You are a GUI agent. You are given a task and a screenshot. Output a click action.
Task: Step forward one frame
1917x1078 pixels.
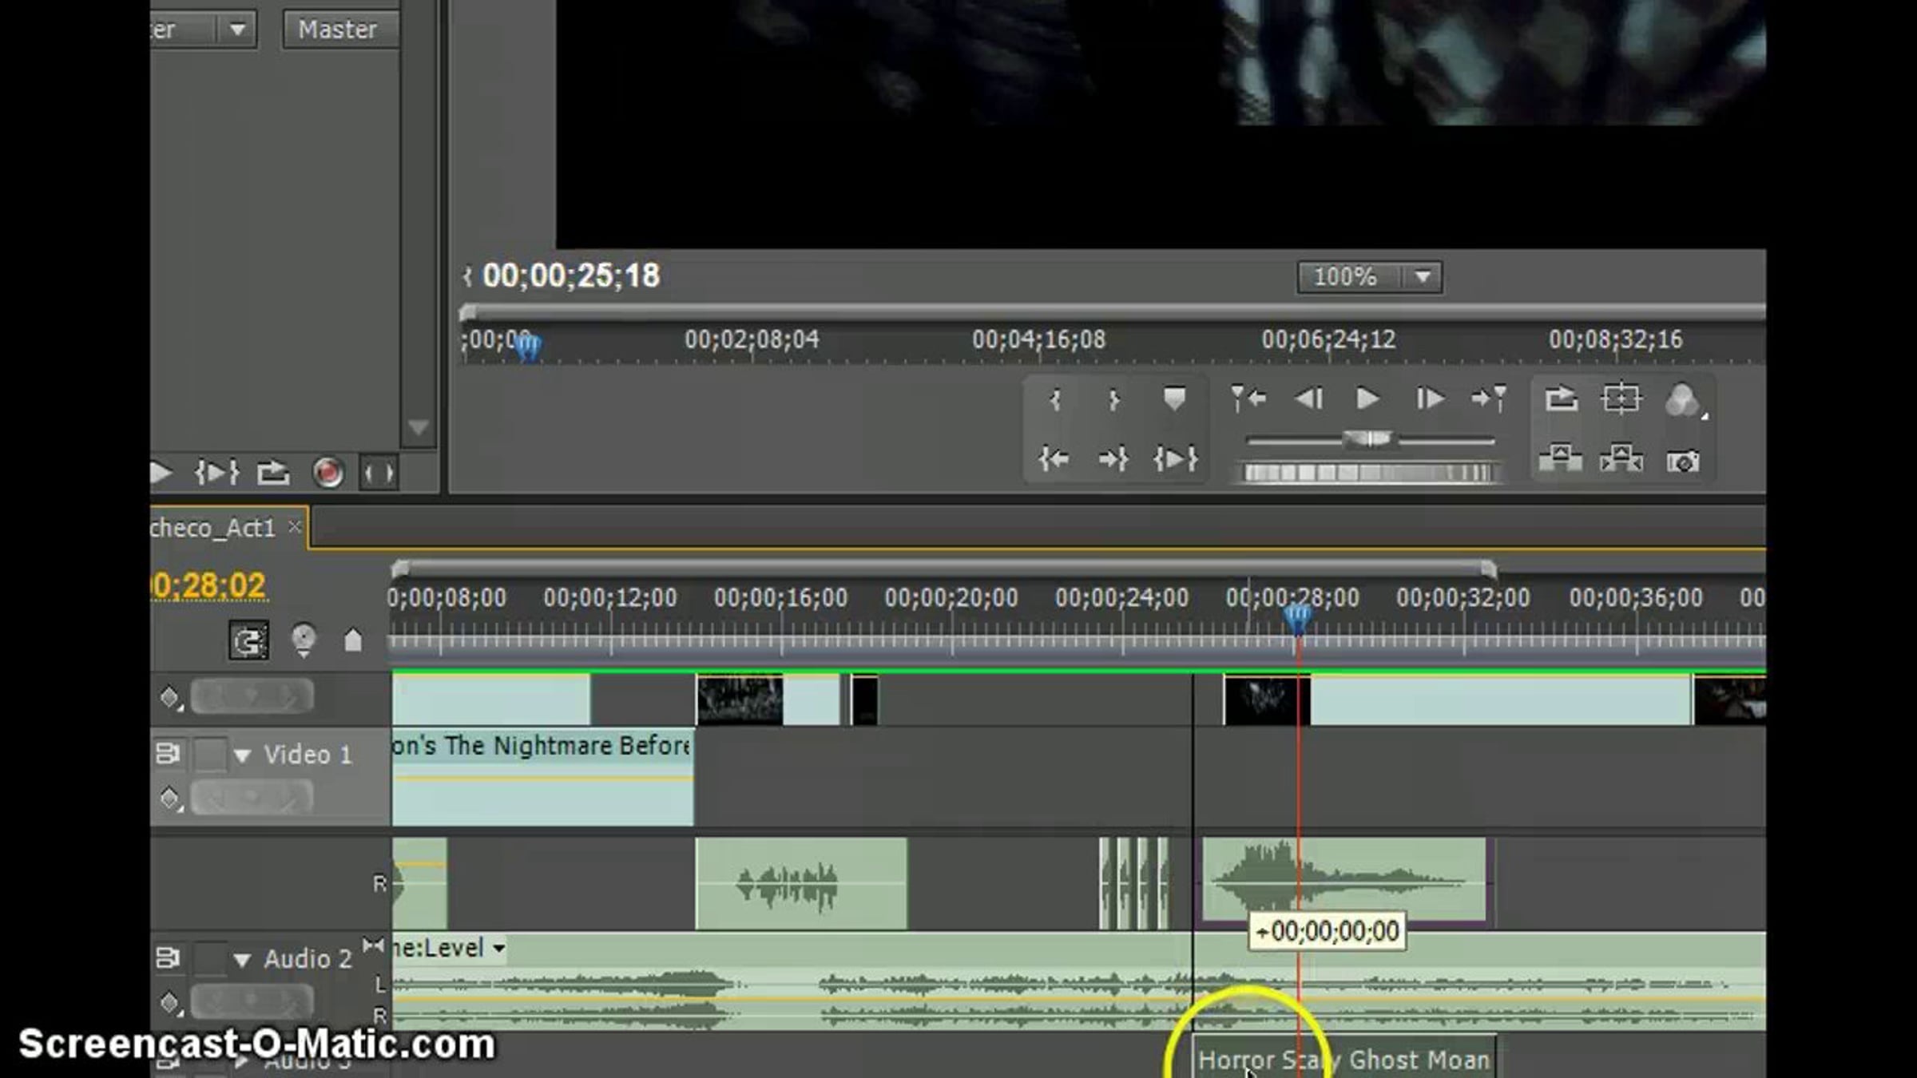click(x=1429, y=398)
